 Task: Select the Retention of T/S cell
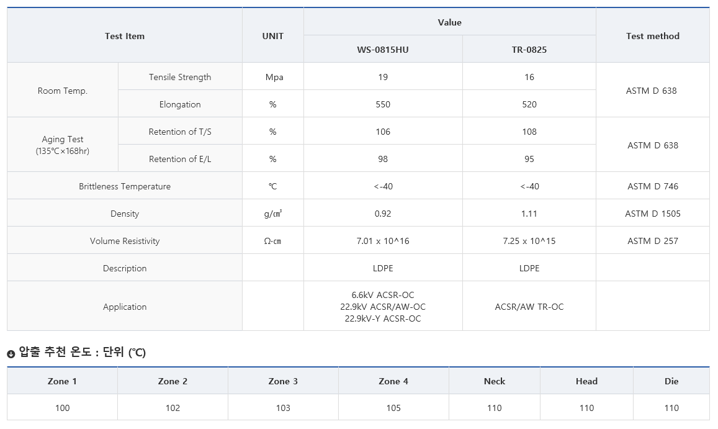180,132
